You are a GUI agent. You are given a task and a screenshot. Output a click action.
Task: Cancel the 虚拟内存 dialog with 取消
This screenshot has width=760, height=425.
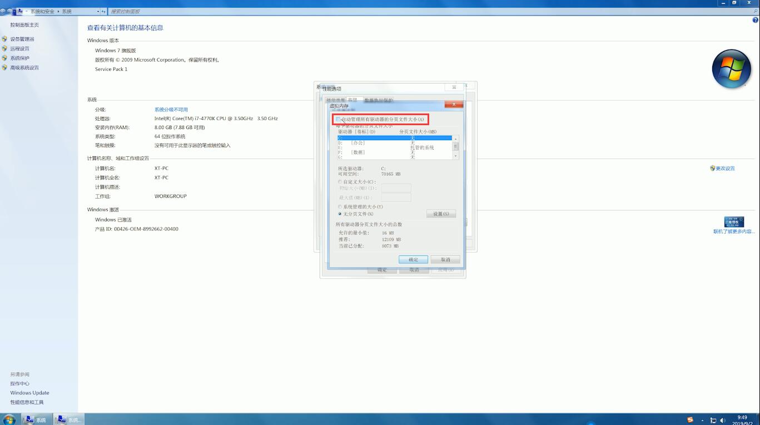[445, 260]
